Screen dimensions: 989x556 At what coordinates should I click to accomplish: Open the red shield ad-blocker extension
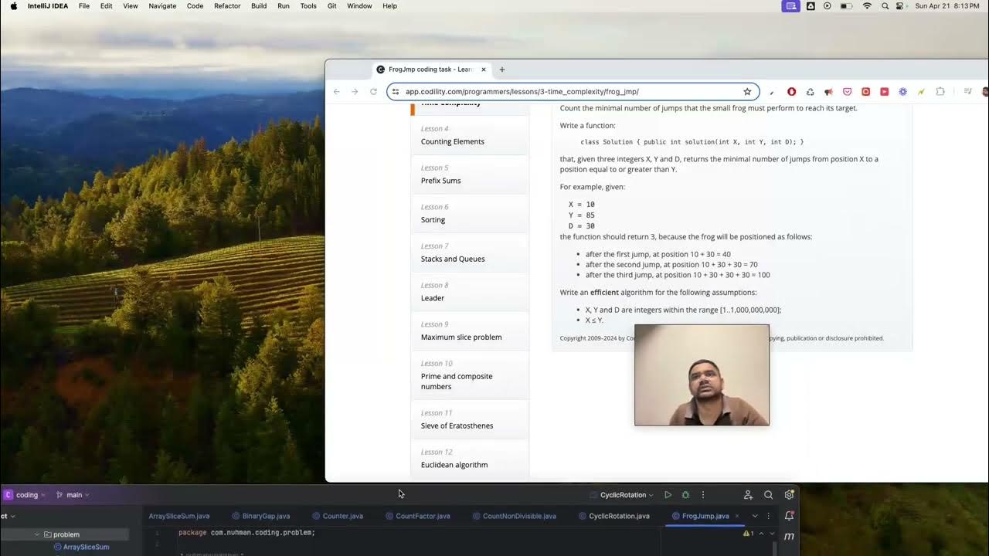[x=791, y=91]
